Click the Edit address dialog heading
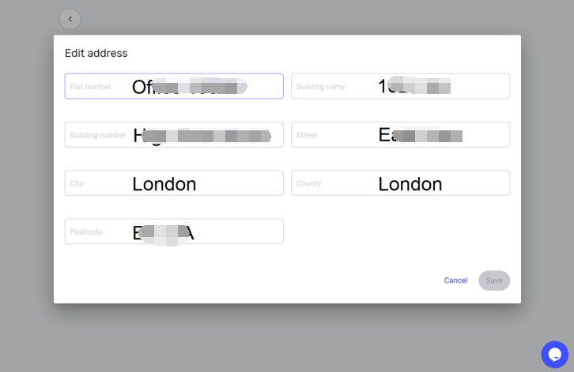The width and height of the screenshot is (574, 372). pyautogui.click(x=96, y=54)
